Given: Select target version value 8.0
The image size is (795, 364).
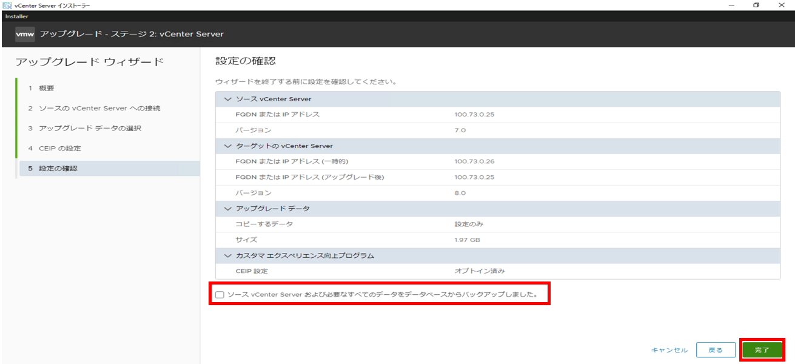Looking at the screenshot, I should [460, 193].
